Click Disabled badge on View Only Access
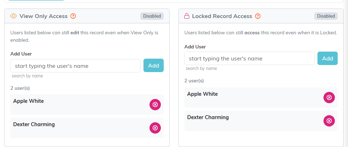 click(x=152, y=16)
